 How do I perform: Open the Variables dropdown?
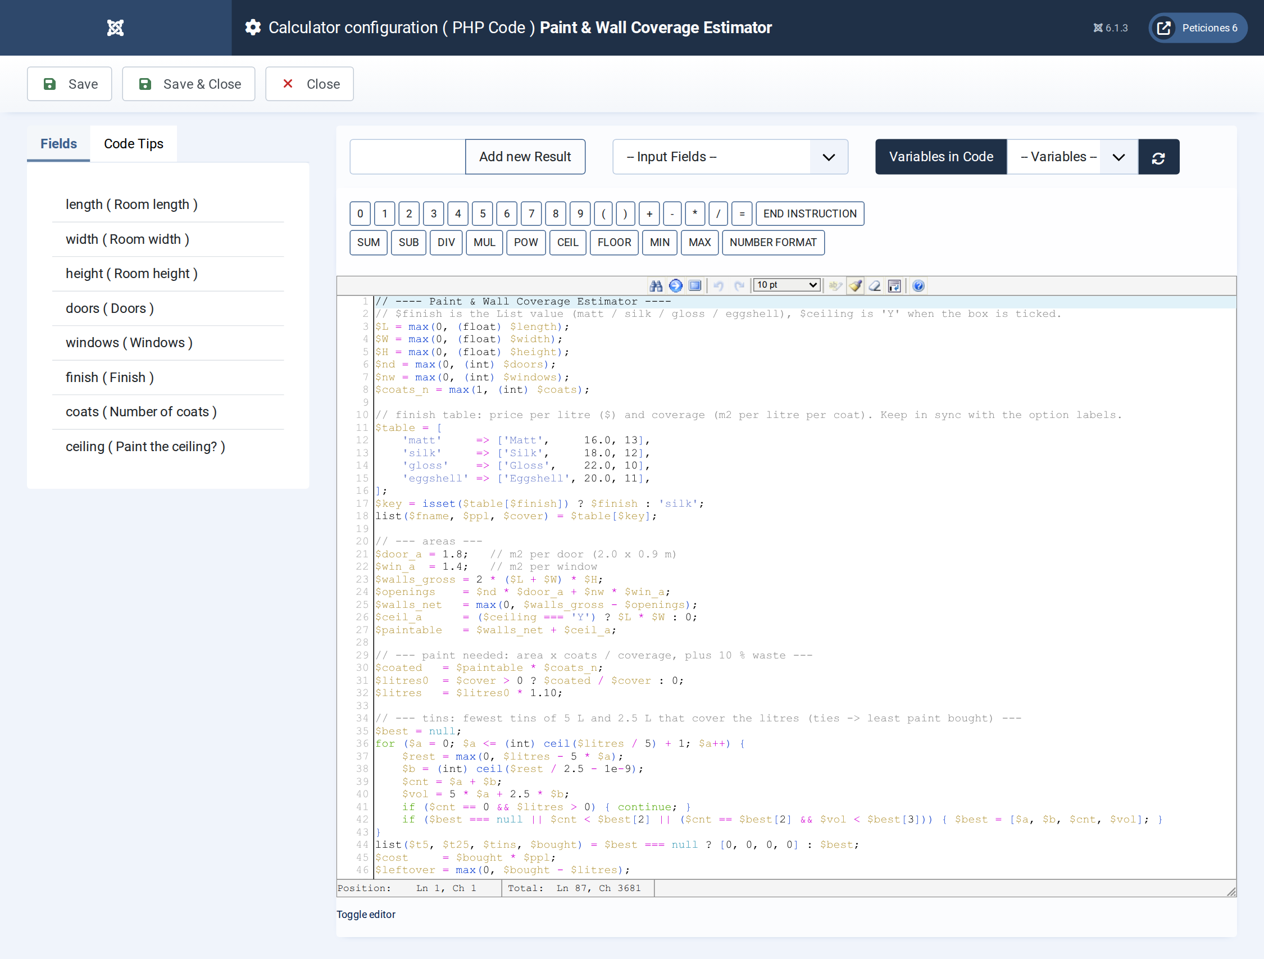click(1072, 157)
